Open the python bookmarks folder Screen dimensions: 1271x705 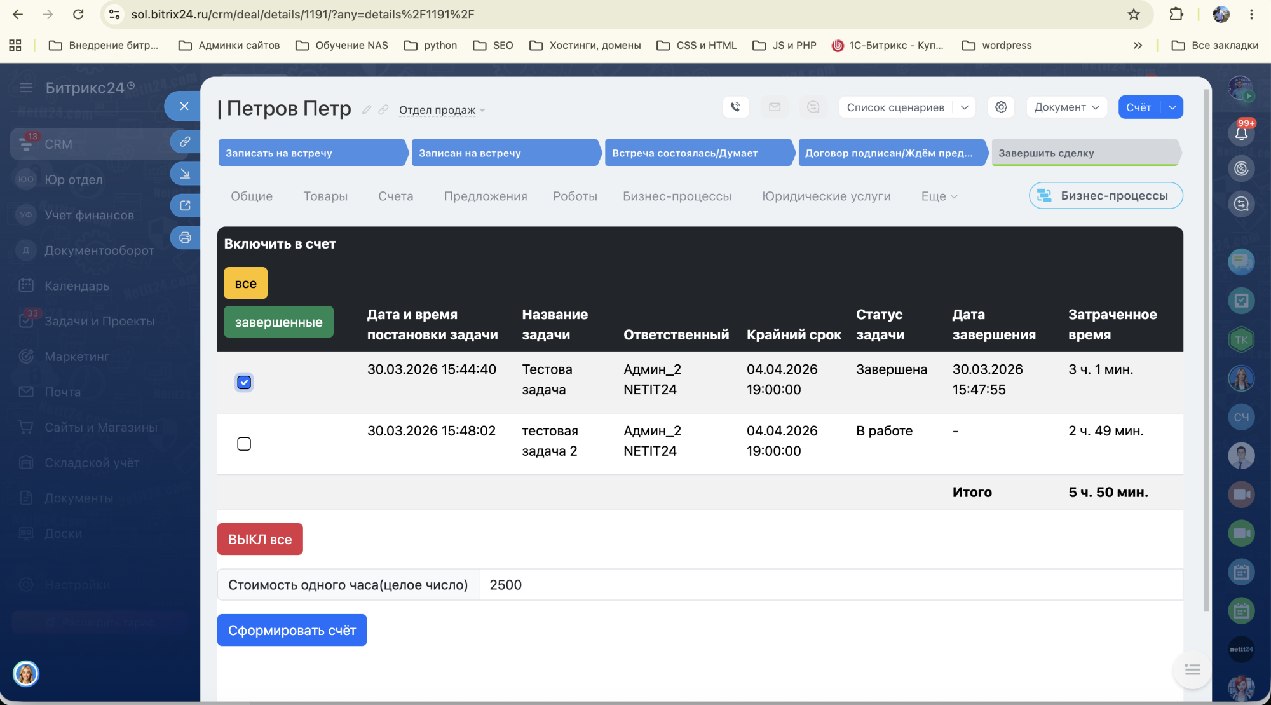(x=431, y=45)
